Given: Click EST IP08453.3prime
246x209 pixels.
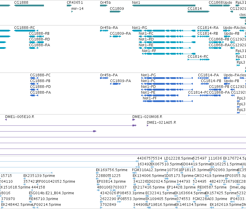Looking at the screenshot, I should tap(119, 196).
